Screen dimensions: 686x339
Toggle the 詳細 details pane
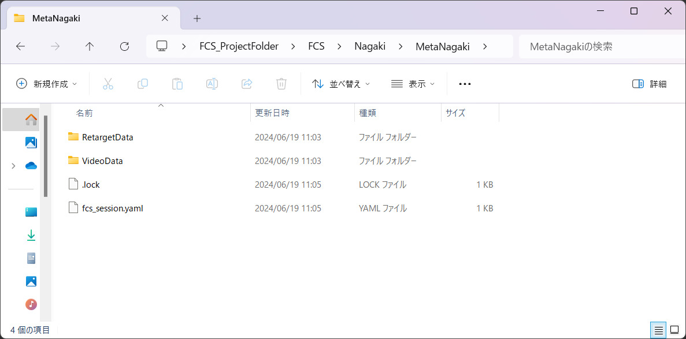(650, 84)
